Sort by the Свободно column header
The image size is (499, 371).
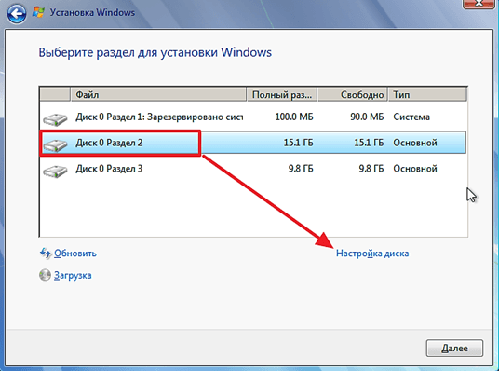(x=353, y=95)
